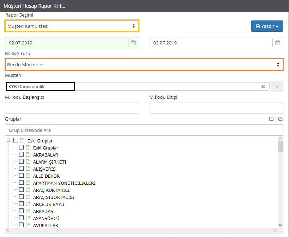
Task: Click the open folder icon above Gruplar
Action: 281,119
